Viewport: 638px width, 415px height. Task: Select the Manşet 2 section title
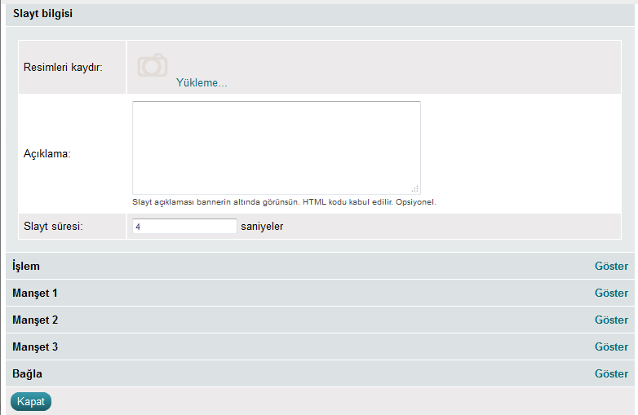[35, 320]
